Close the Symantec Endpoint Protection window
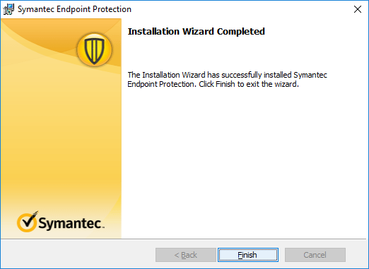 pos(358,9)
